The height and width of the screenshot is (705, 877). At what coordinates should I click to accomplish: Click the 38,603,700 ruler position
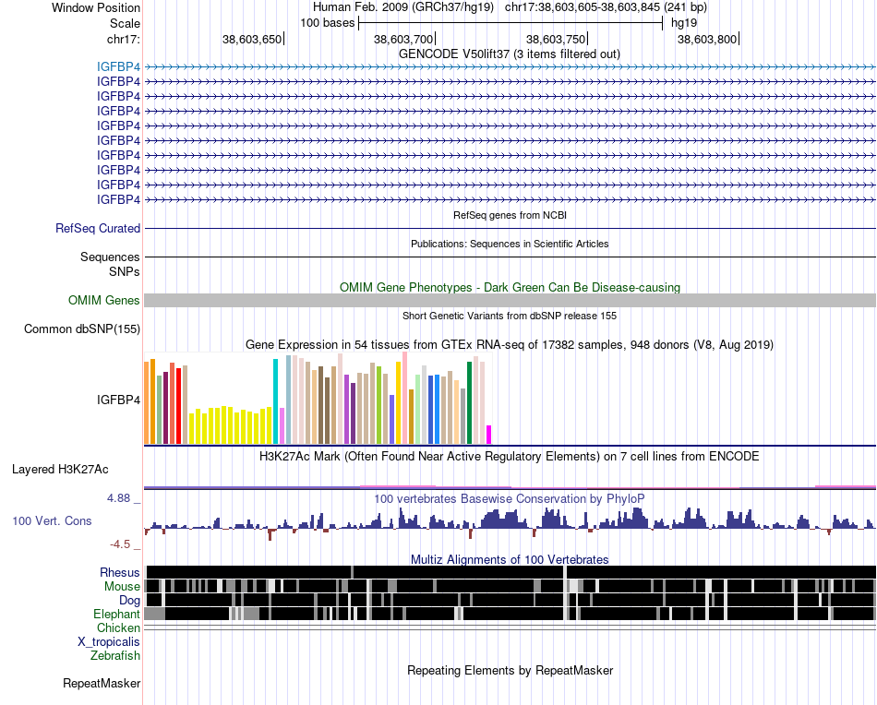(403, 39)
